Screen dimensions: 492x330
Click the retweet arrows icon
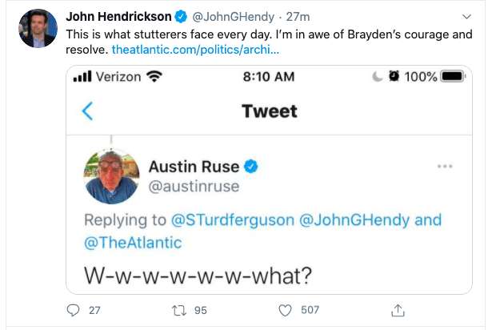[179, 311]
